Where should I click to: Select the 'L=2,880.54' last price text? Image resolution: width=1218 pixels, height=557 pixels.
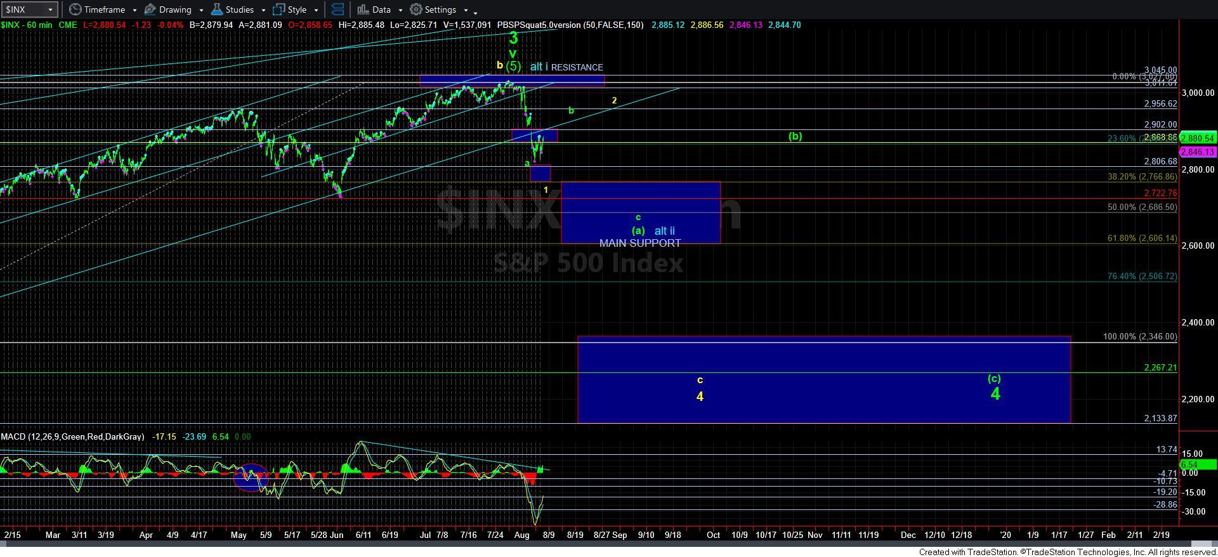[105, 25]
